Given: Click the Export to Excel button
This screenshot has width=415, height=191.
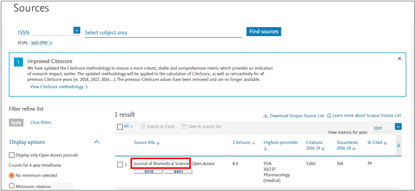Looking at the screenshot, I should click(x=158, y=126).
